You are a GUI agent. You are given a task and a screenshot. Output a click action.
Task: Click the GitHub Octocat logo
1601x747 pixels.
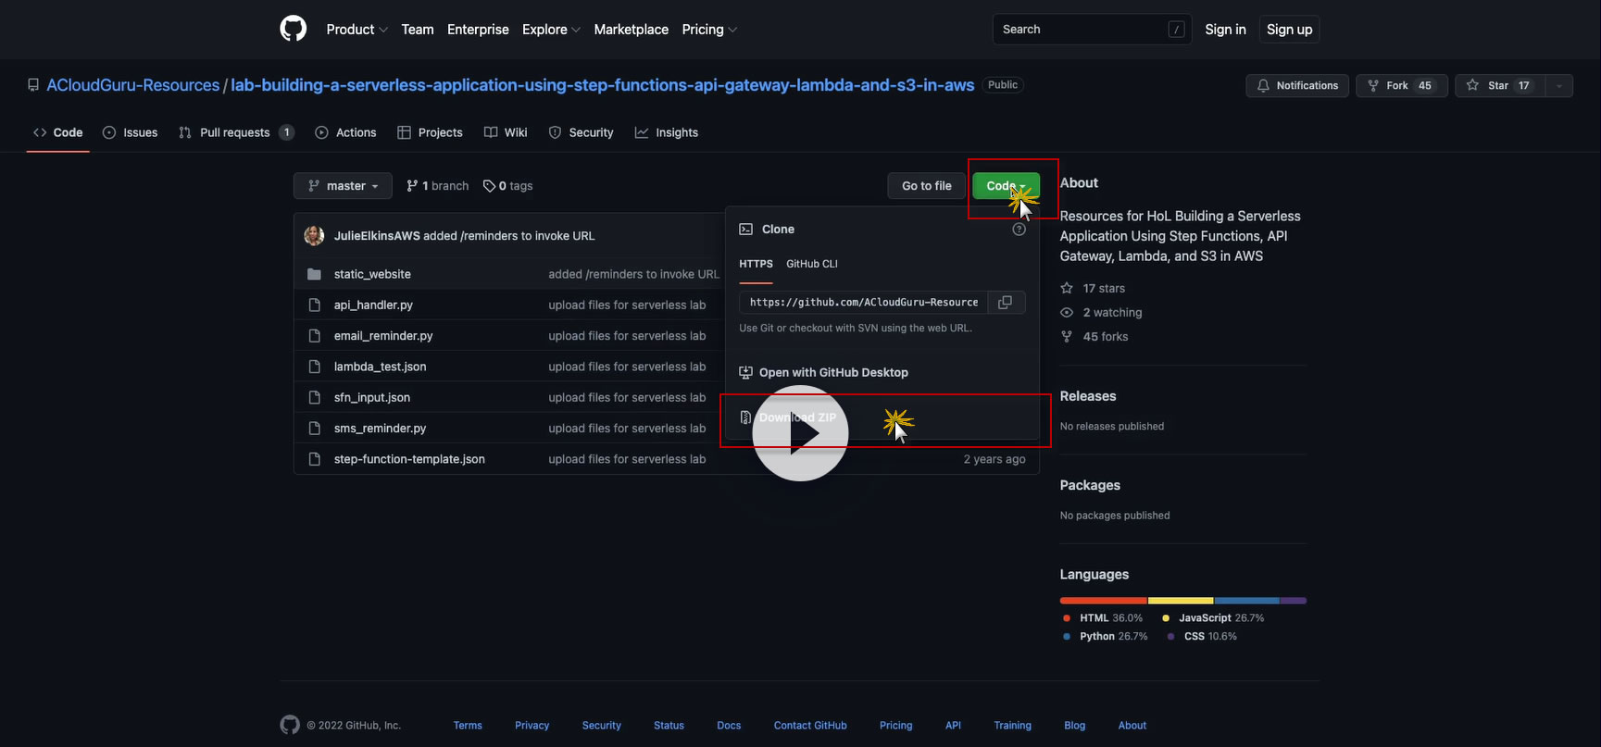[293, 29]
